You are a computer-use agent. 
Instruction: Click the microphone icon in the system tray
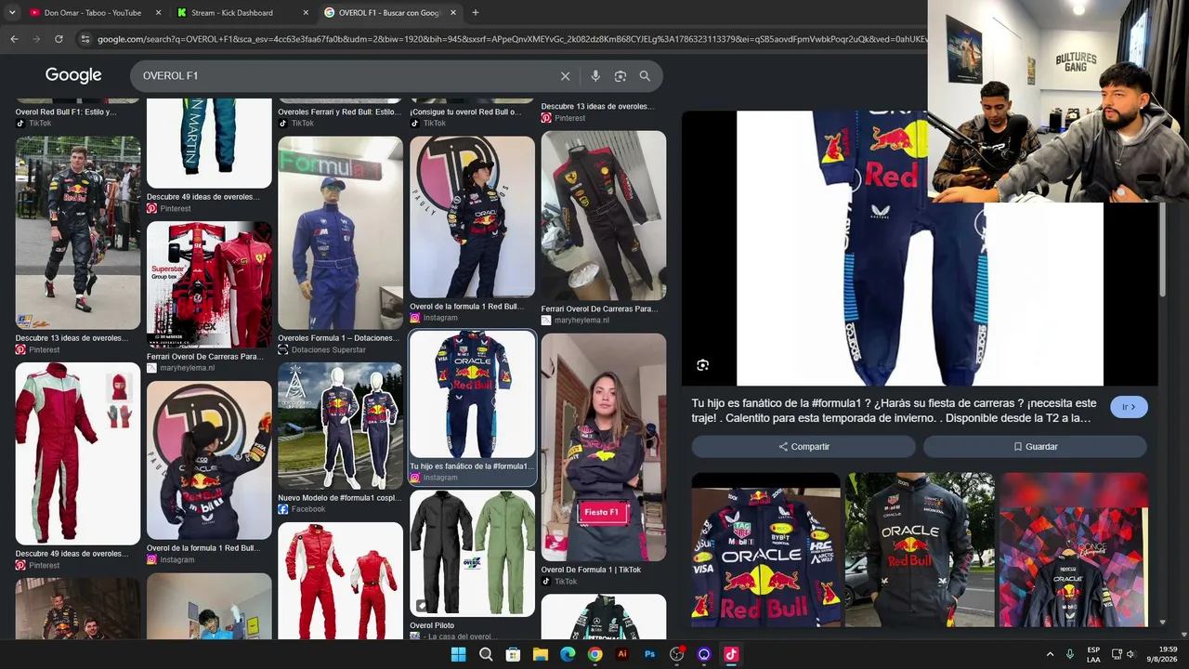pos(1070,654)
